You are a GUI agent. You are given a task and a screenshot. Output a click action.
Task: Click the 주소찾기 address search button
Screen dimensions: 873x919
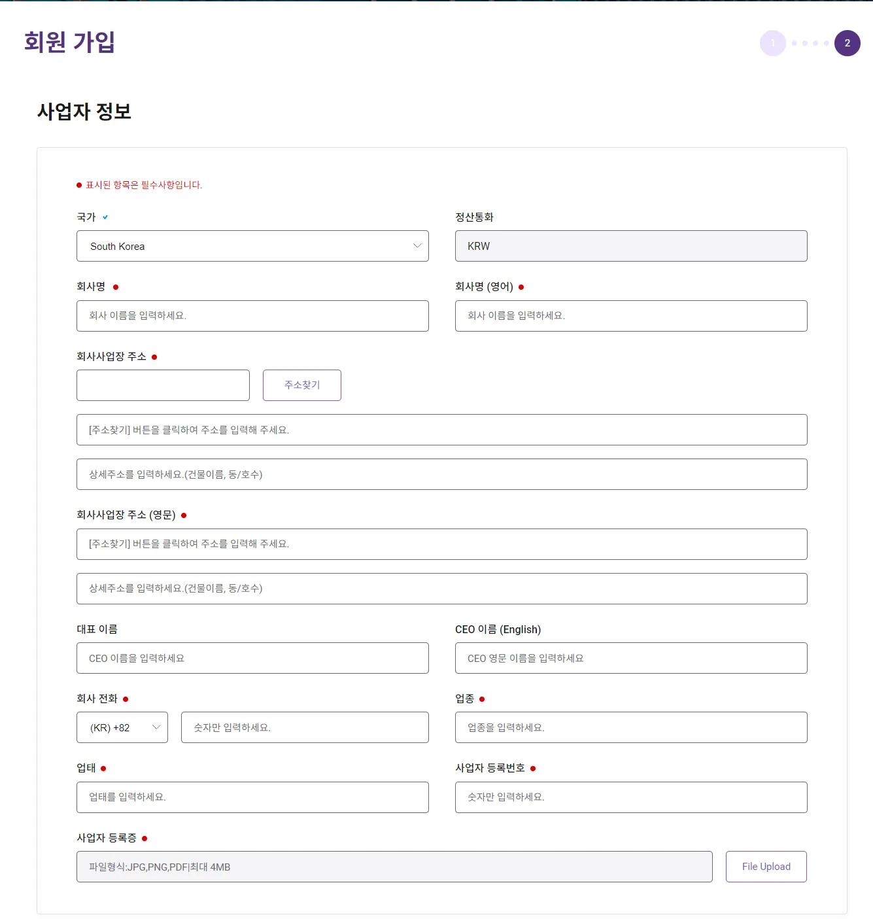pyautogui.click(x=301, y=385)
